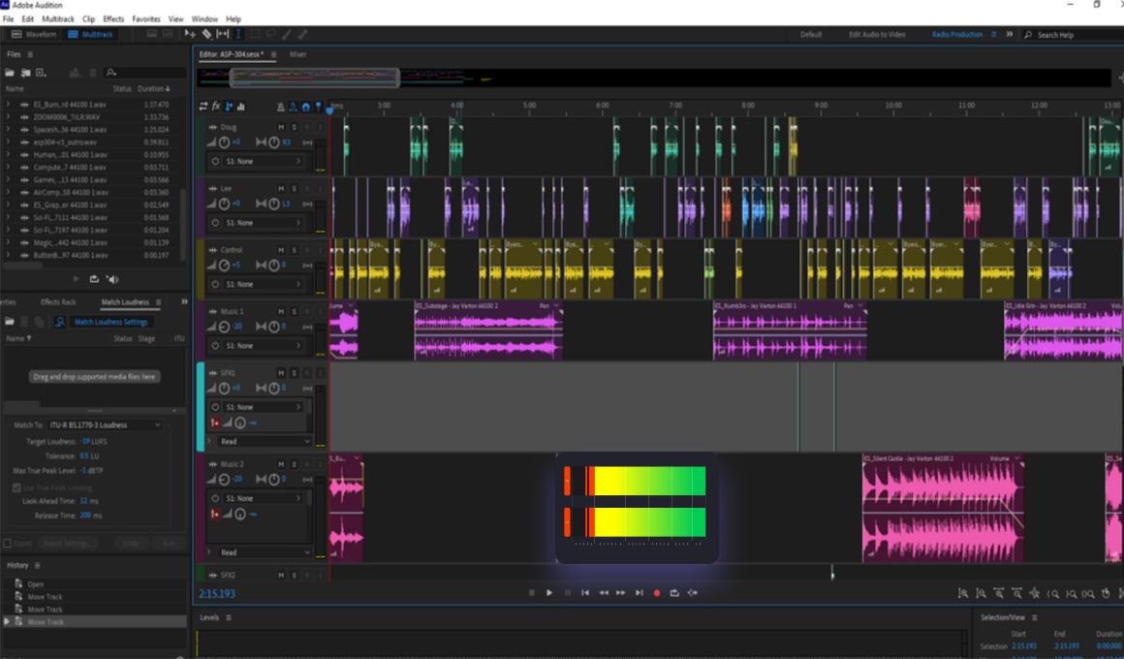
Task: Click the Fast Forward button in transport
Action: pyautogui.click(x=621, y=593)
